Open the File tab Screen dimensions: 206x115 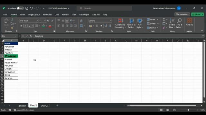pos(5,15)
